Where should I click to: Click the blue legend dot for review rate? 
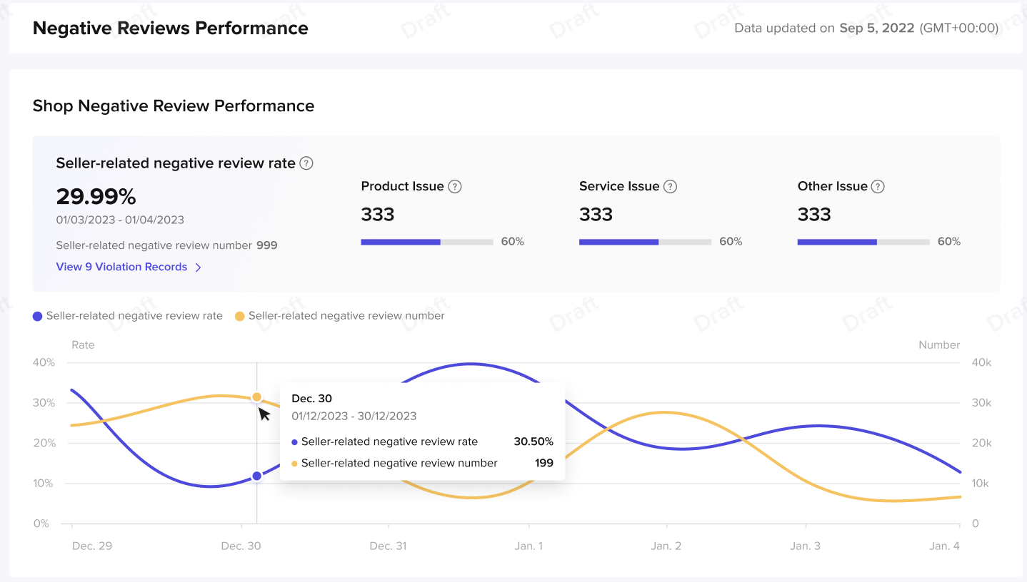point(38,316)
